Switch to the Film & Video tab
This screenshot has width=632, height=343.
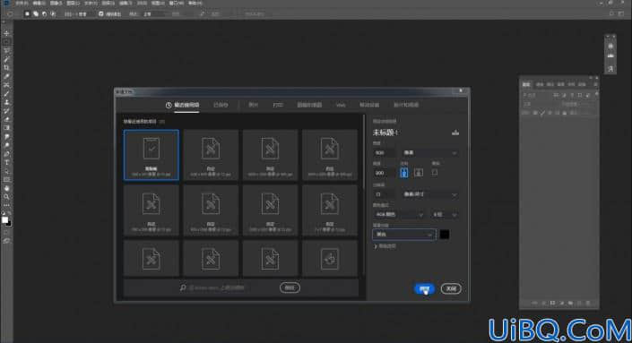pos(406,105)
